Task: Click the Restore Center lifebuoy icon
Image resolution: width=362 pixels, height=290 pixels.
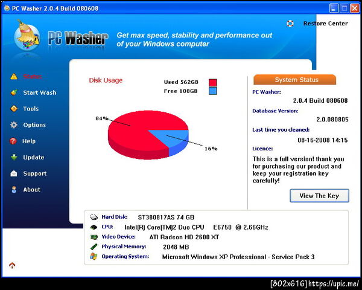Action: click(290, 24)
